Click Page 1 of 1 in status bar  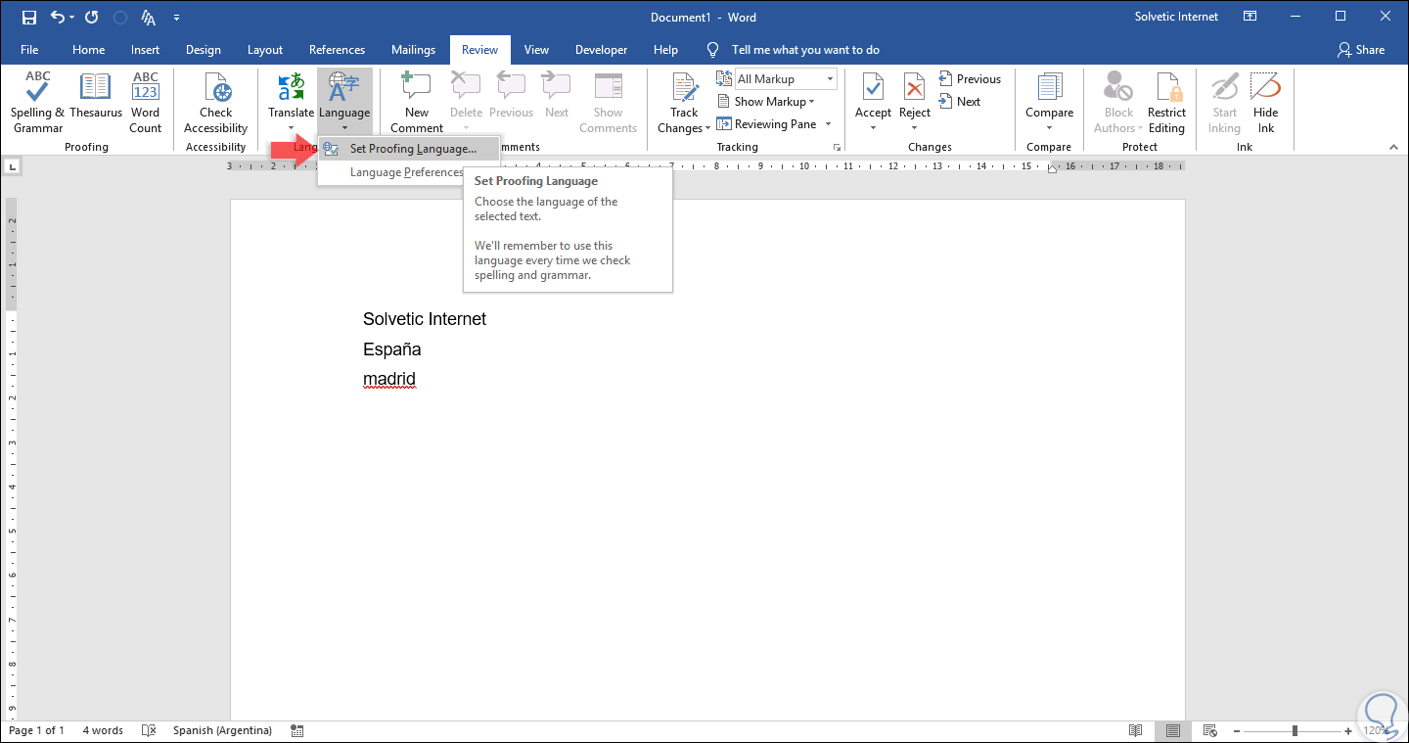coord(37,731)
